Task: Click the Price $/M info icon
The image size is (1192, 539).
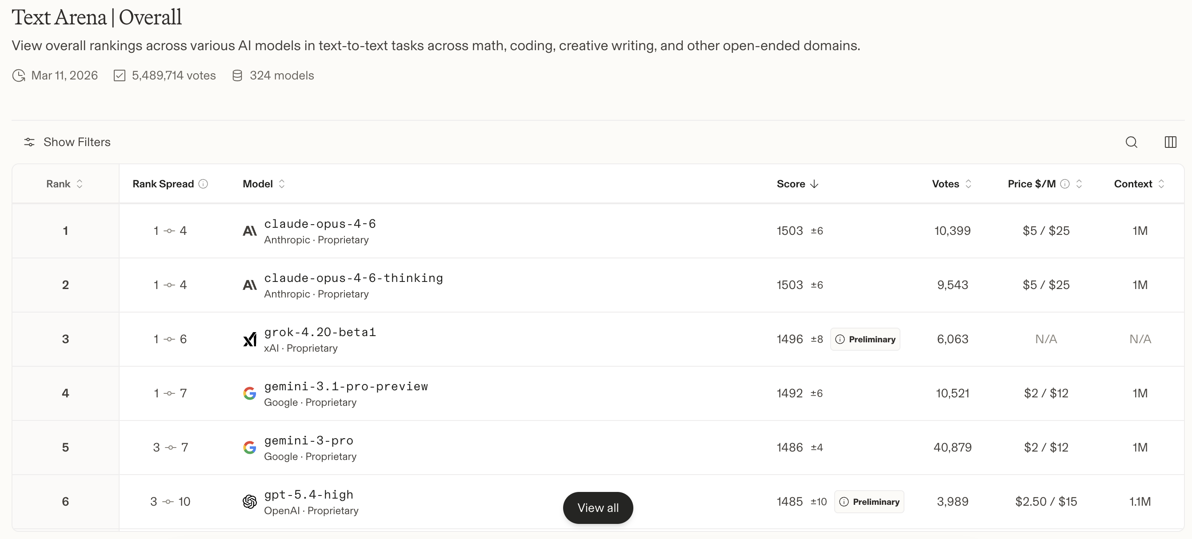Action: (x=1065, y=184)
